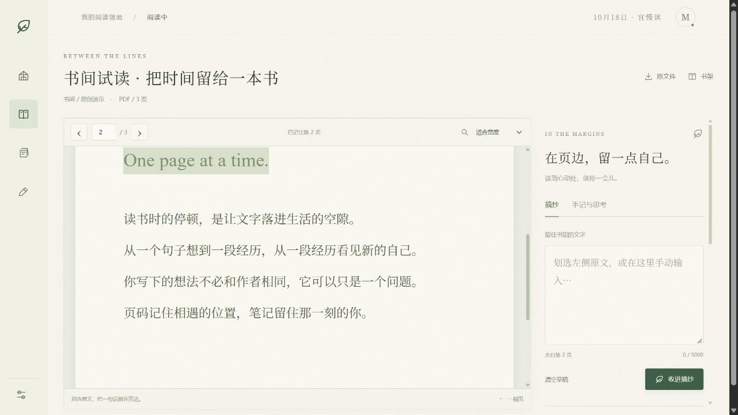
Task: Click the dropdown chevron next to 适合宽度
Action: [519, 132]
